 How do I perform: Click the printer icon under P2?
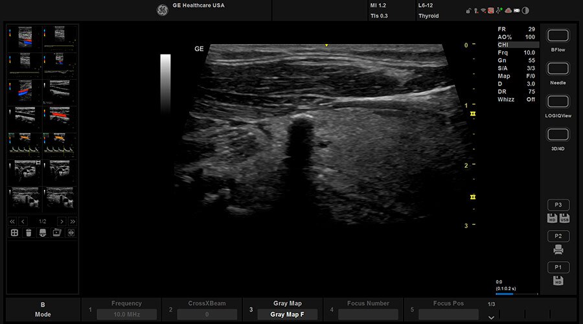(558, 249)
